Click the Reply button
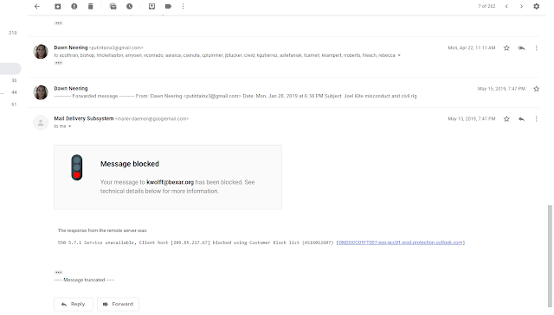554x315 pixels. pos(74,304)
